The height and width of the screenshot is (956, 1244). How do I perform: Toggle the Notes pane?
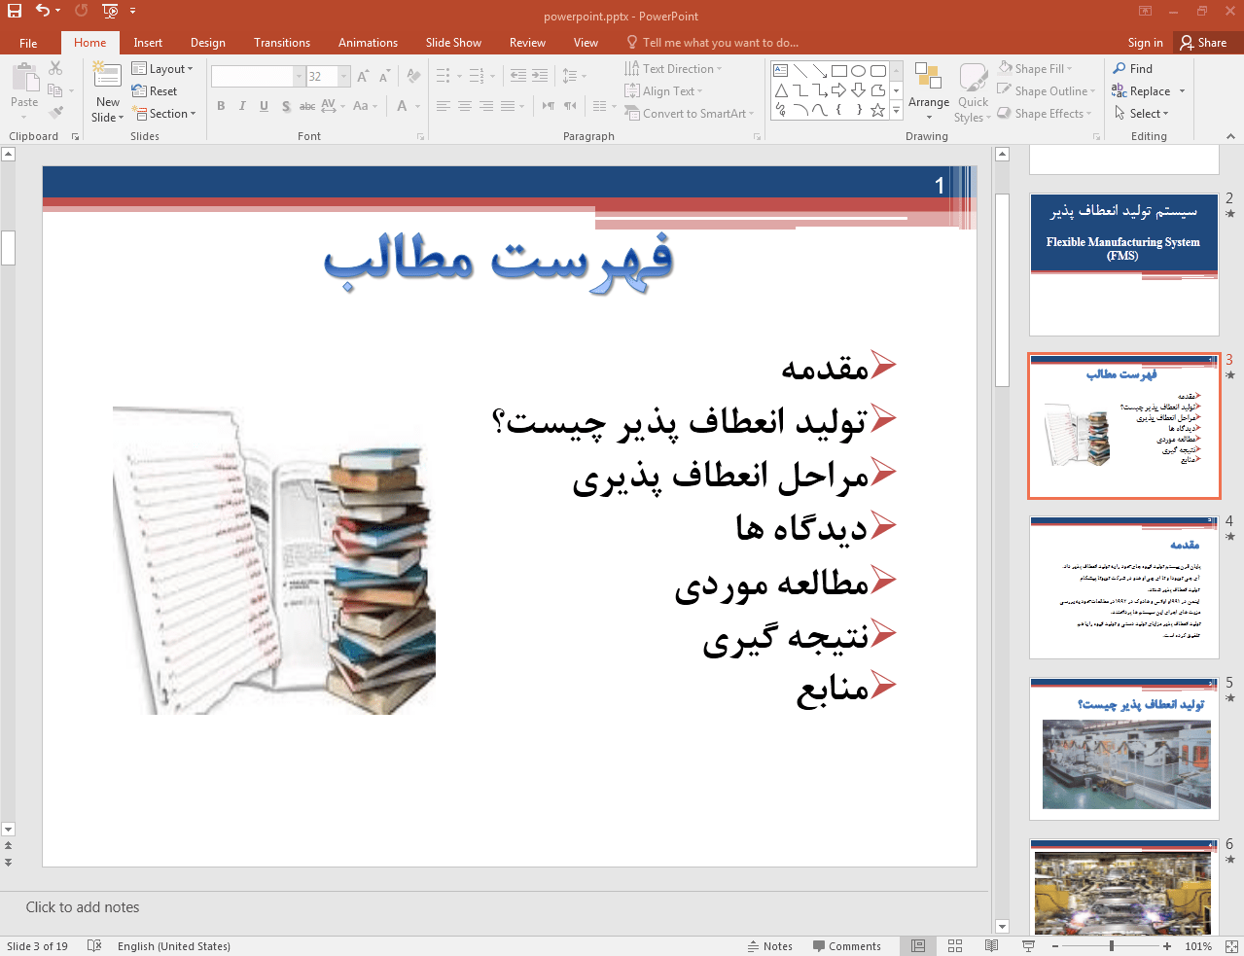769,946
